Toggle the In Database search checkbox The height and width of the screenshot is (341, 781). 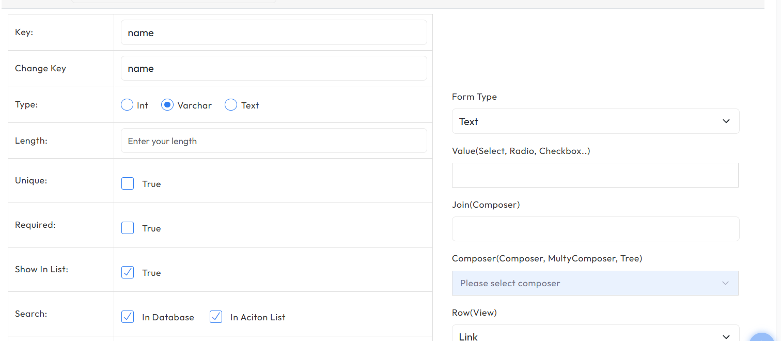pos(128,317)
